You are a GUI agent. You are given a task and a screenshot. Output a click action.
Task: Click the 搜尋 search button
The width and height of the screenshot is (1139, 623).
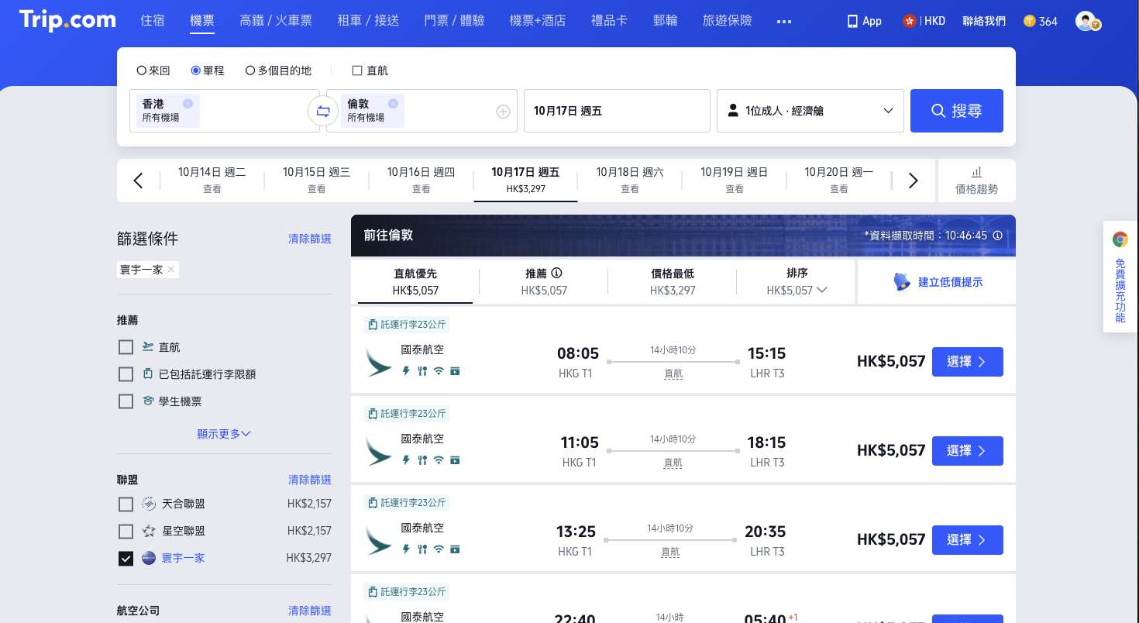[x=956, y=111]
